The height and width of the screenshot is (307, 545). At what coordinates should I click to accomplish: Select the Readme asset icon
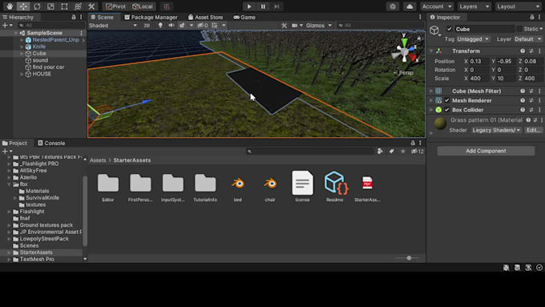click(x=335, y=183)
